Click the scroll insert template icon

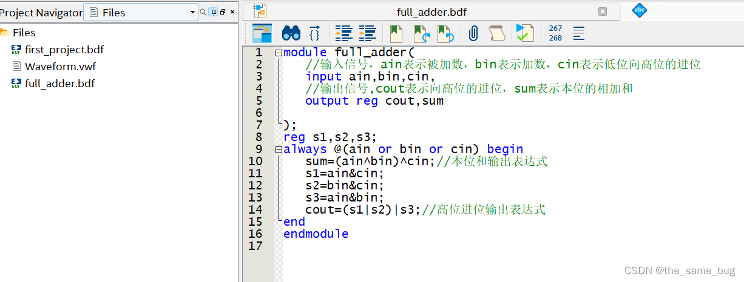point(497,33)
